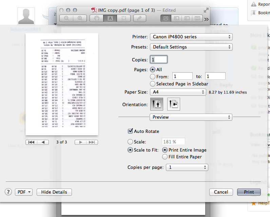
Task: Select Selected Page in Sidebar option
Action: pyautogui.click(x=153, y=84)
